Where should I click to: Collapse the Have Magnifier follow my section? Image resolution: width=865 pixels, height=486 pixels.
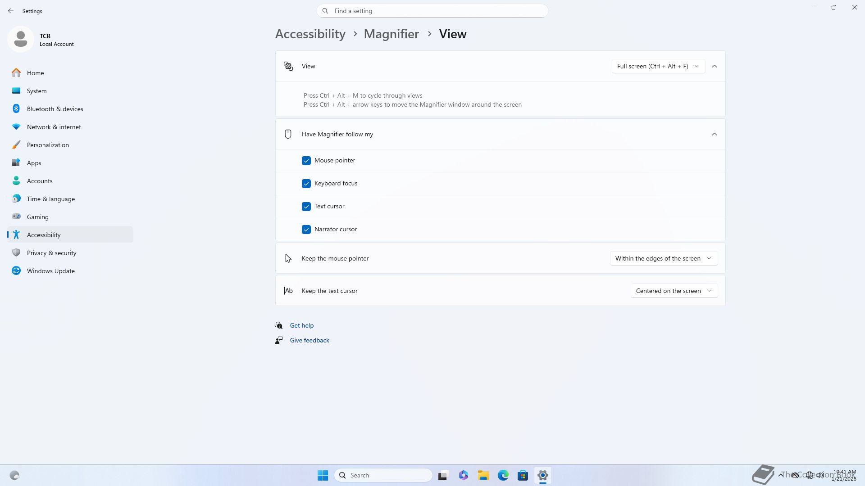tap(714, 134)
